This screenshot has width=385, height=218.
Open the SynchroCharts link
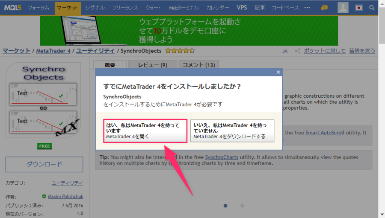tap(222, 157)
